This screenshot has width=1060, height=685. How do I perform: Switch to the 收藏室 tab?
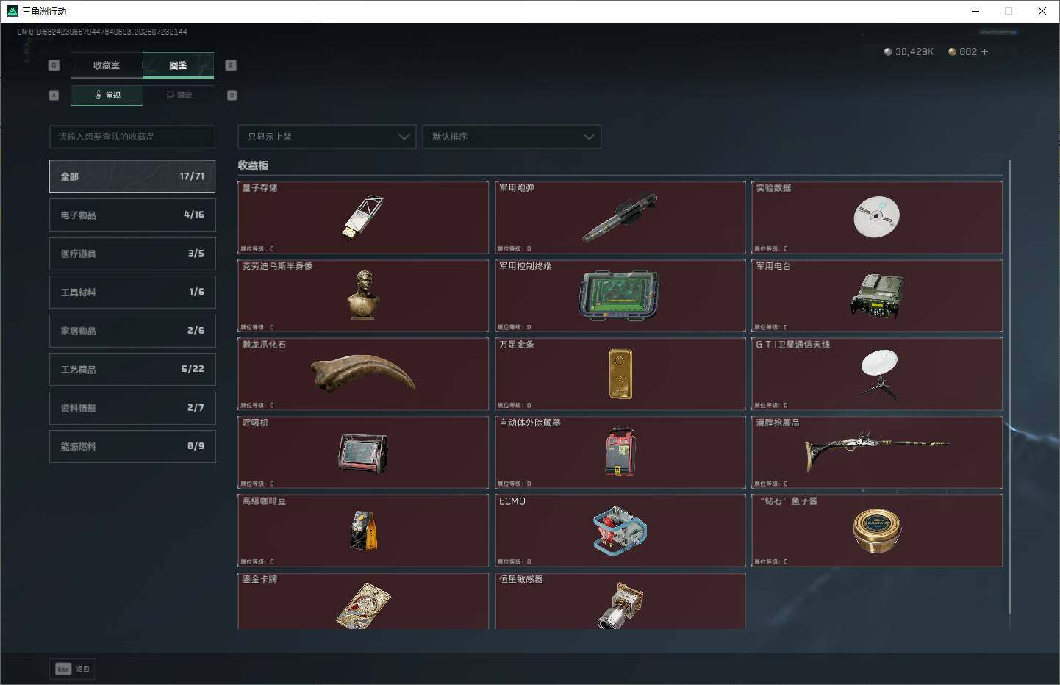click(107, 65)
